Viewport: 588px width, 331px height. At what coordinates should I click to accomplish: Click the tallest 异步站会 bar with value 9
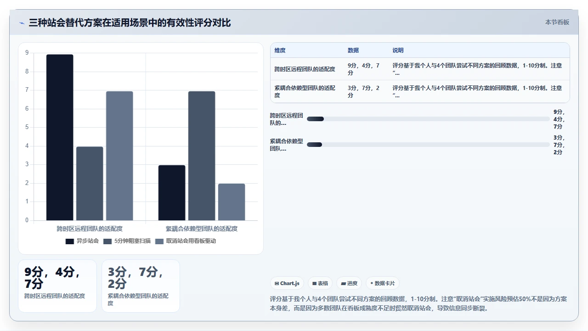[x=60, y=137]
